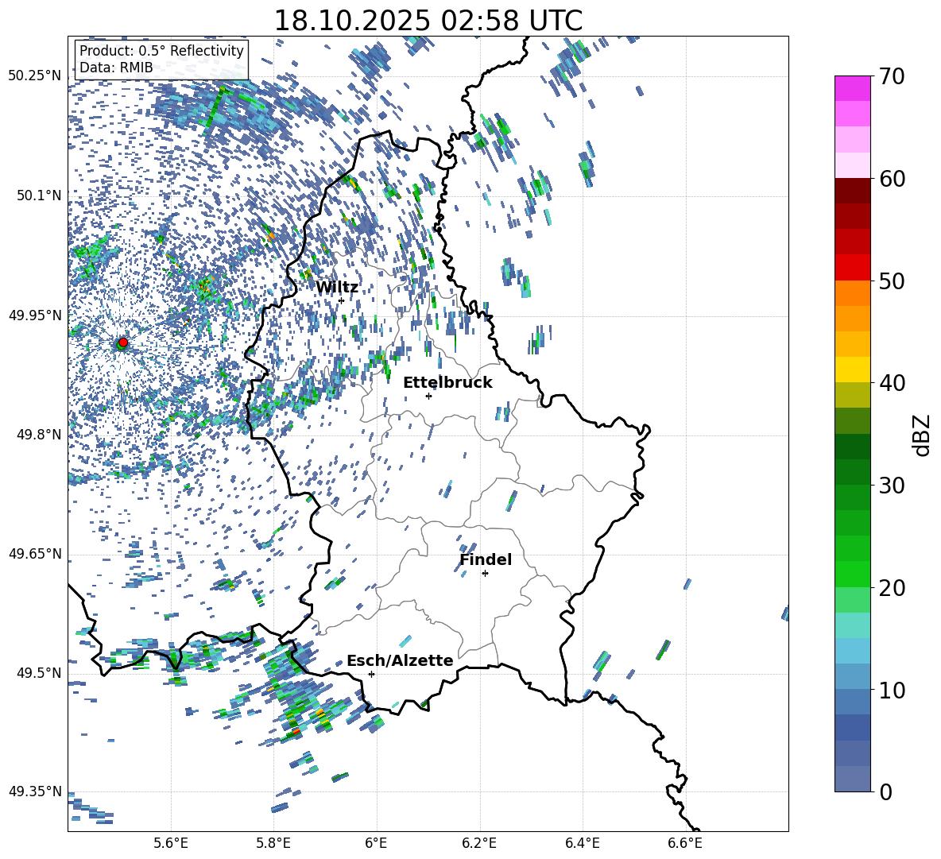
Task: Click the 70 tick on the colorbar
Action: tap(892, 77)
